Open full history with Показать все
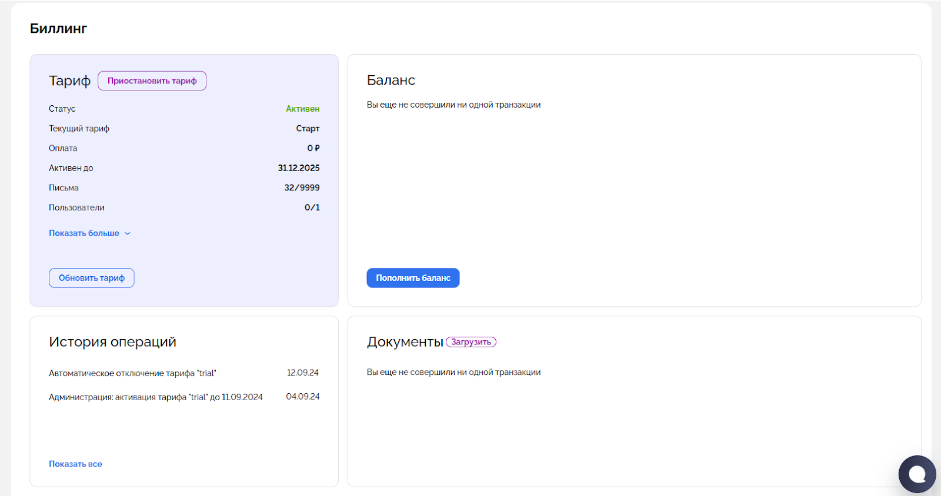 point(75,464)
